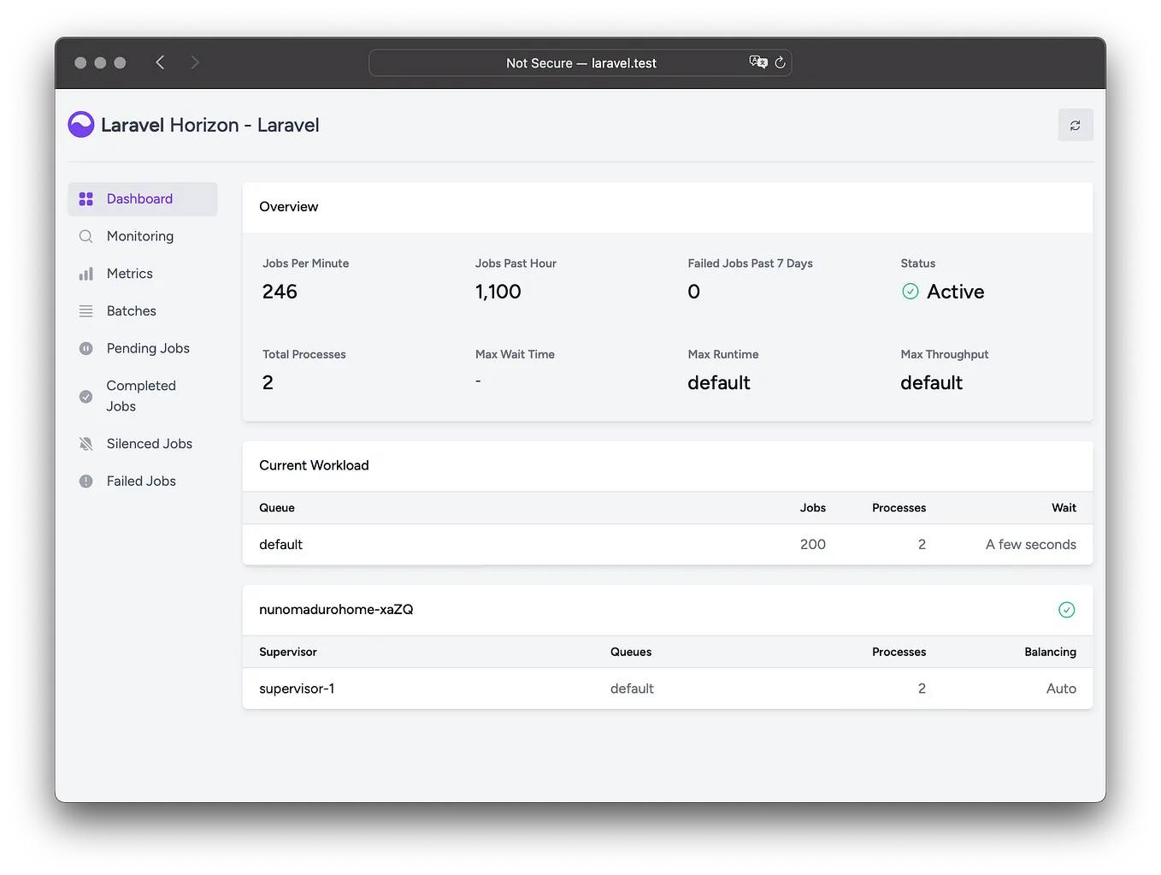1161x875 pixels.
Task: Click the Metrics bar-chart icon
Action: (86, 274)
